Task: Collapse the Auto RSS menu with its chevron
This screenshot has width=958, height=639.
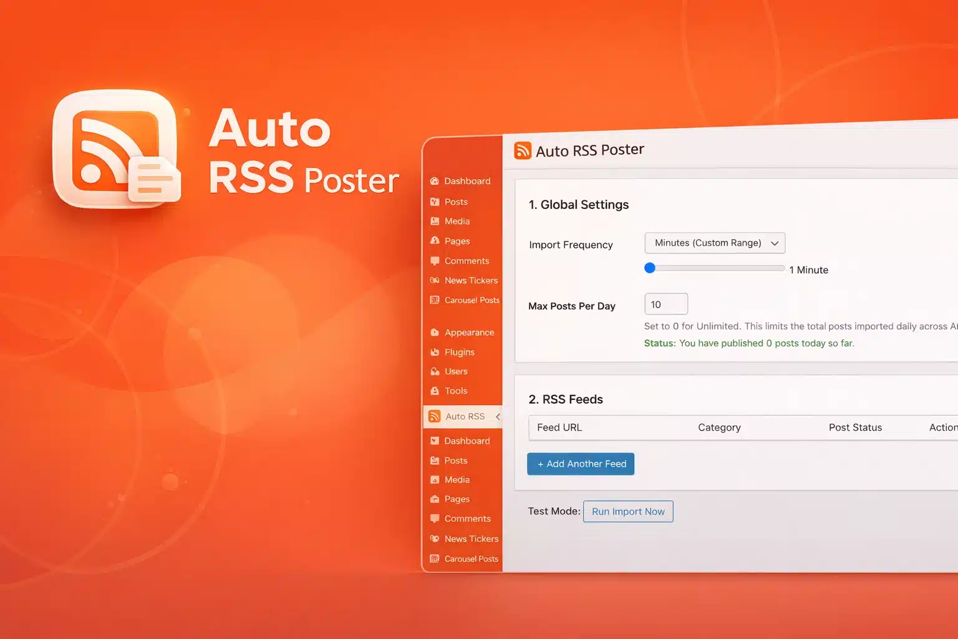Action: (498, 416)
